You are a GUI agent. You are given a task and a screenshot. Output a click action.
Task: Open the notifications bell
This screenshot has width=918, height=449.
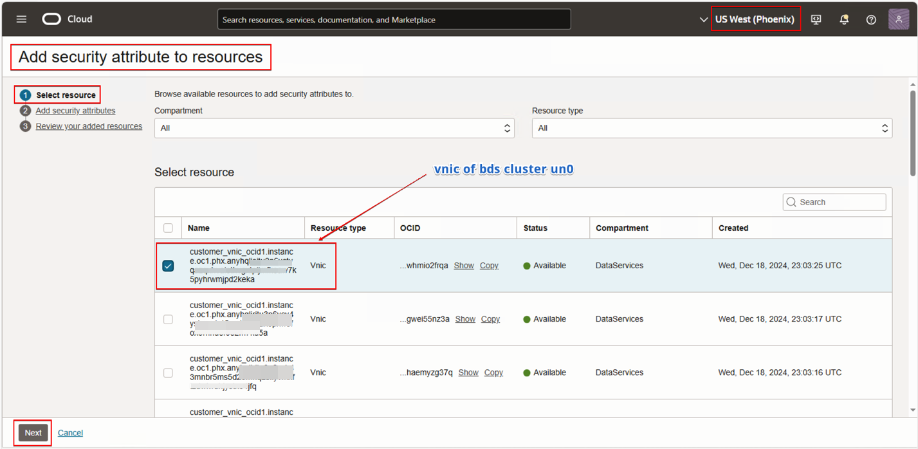pyautogui.click(x=844, y=19)
